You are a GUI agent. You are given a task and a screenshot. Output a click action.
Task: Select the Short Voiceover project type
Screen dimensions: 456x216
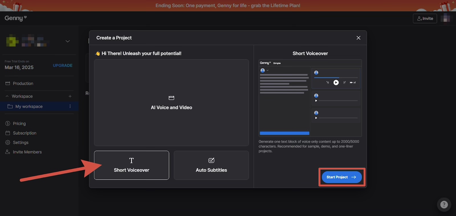click(x=131, y=165)
